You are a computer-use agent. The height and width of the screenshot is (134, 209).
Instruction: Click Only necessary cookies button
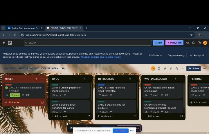(176, 55)
